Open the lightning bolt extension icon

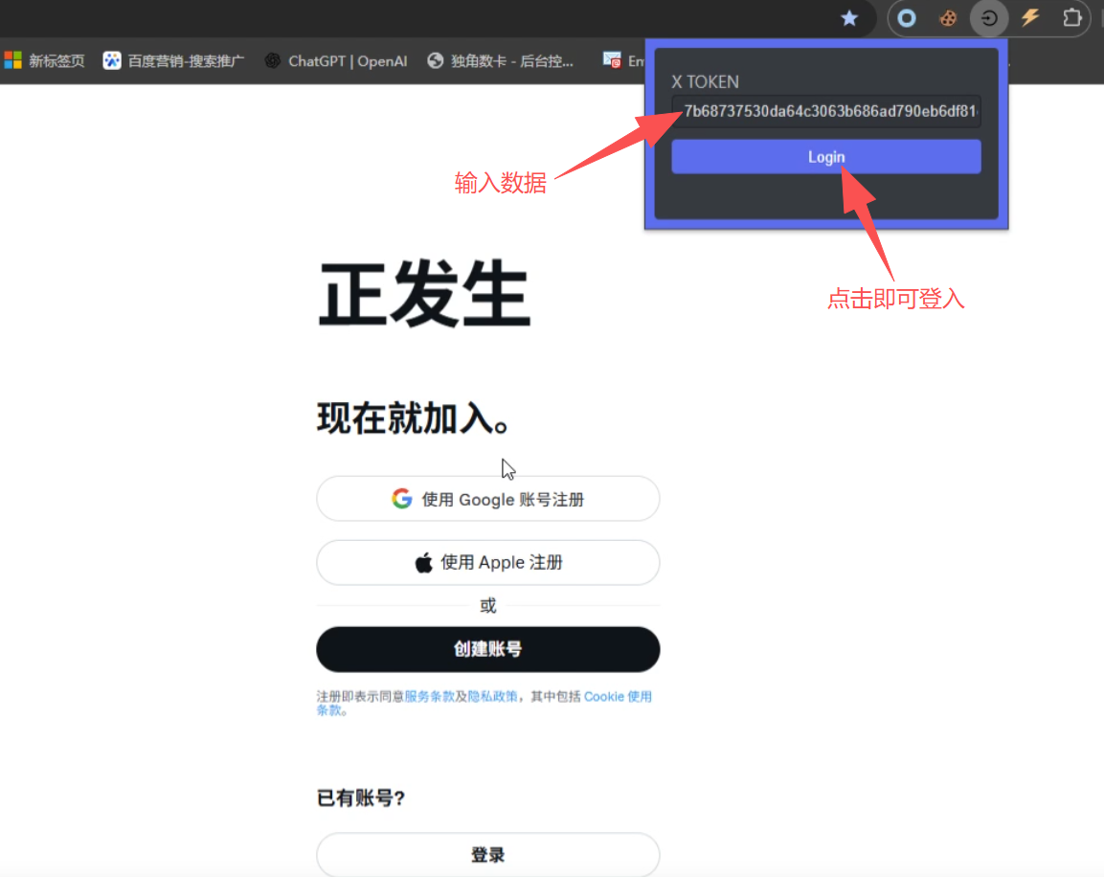tap(1031, 17)
